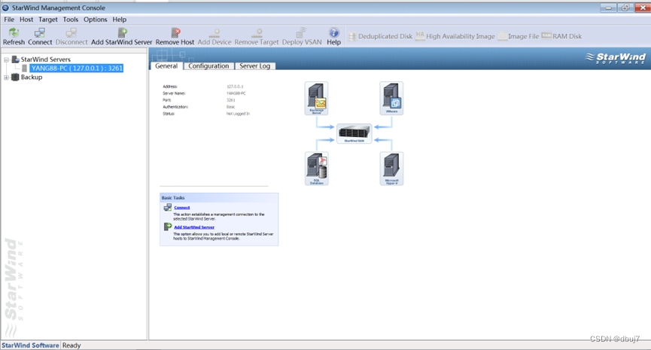Click the Not Logged In status value
651x350 pixels.
238,114
